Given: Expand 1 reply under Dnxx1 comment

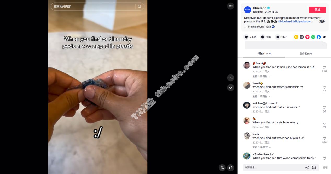Looking at the screenshot, I should coord(261,77).
